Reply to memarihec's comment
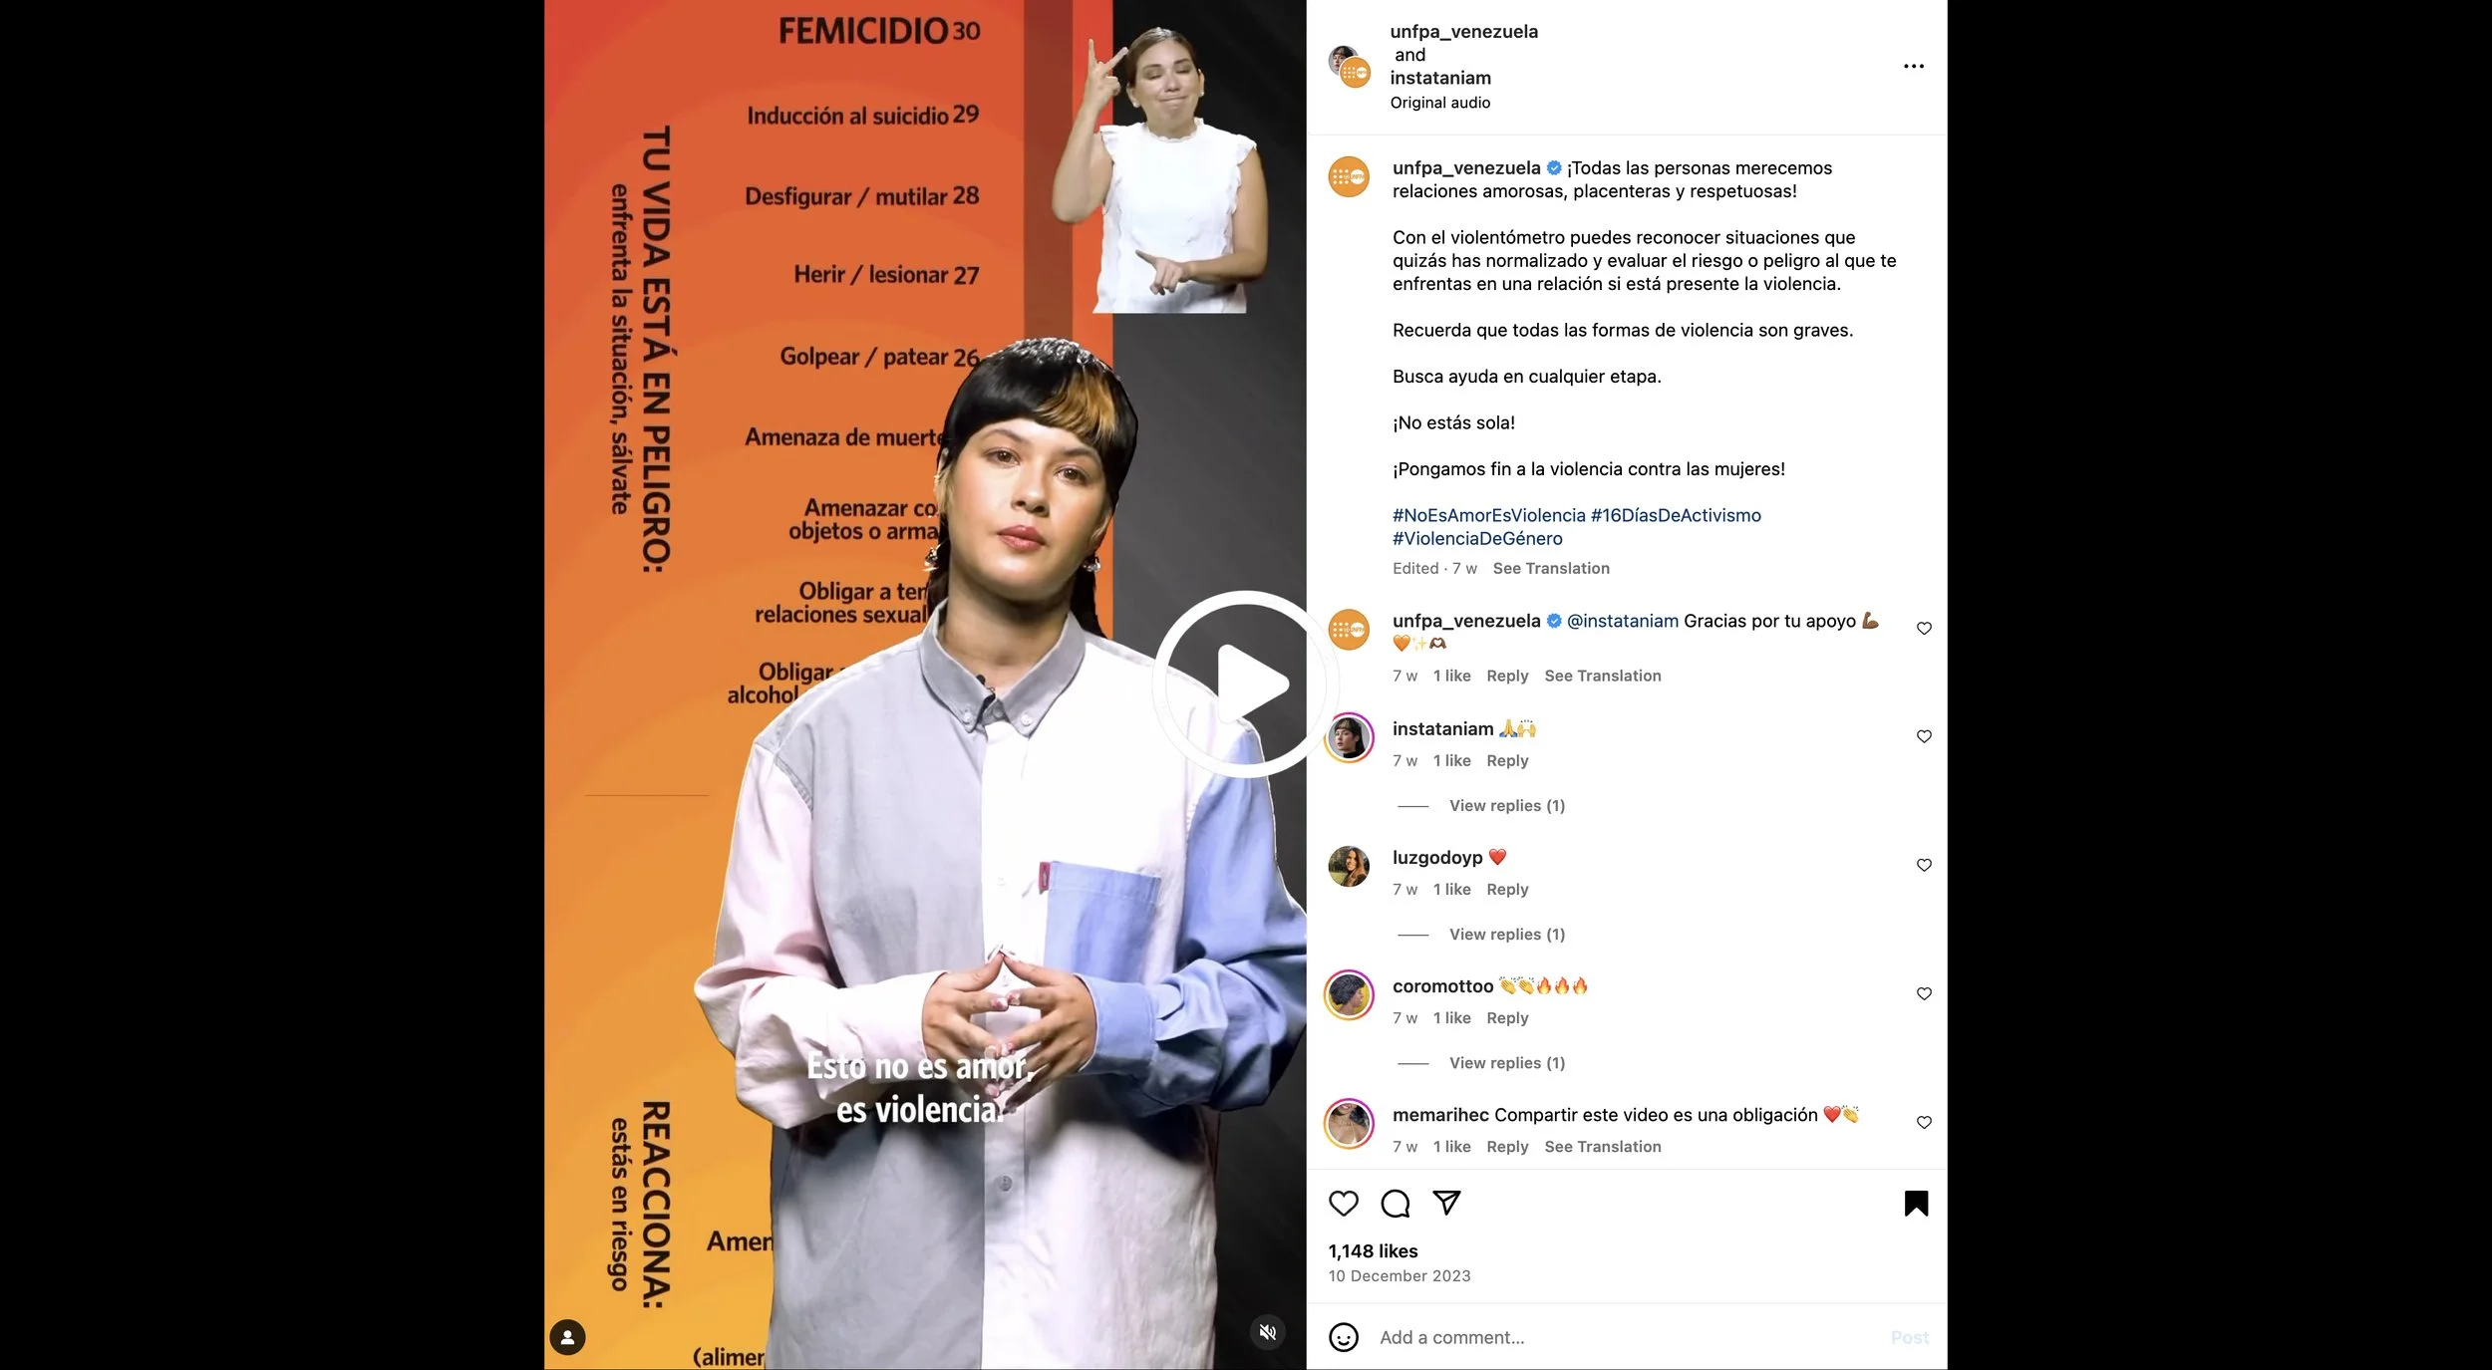 [x=1506, y=1146]
